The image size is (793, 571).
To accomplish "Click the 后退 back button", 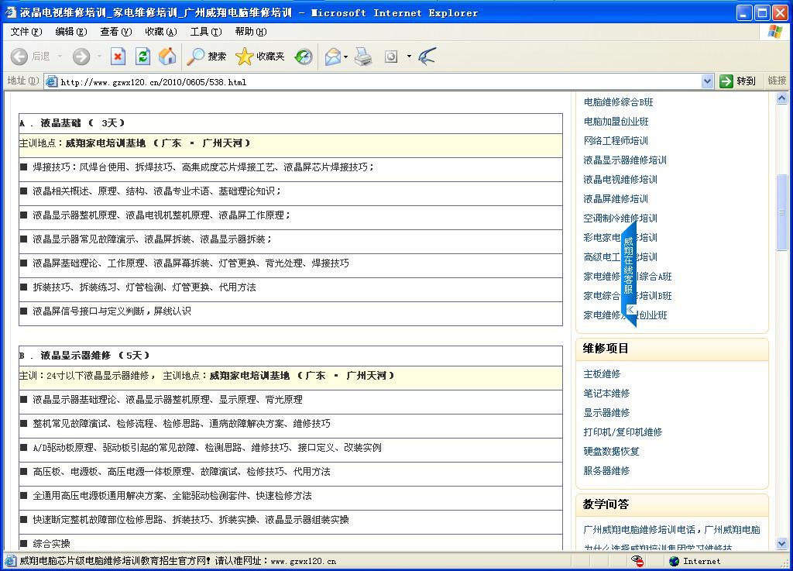I will [x=31, y=57].
